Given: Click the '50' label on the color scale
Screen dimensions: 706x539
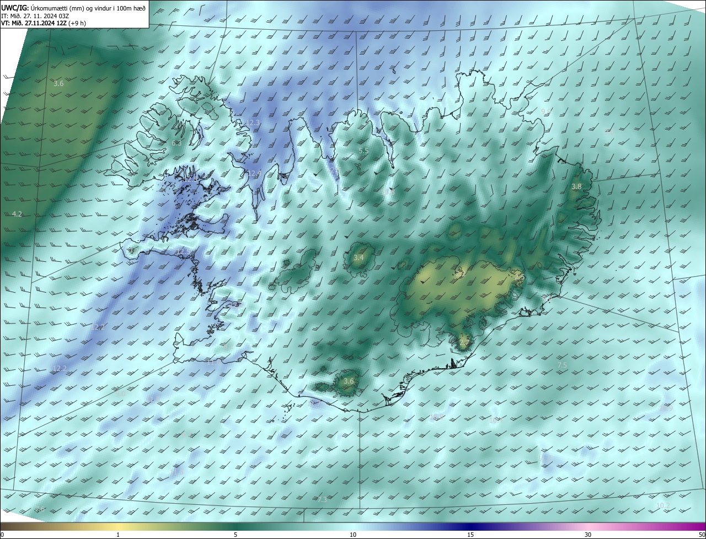Looking at the screenshot, I should [702, 535].
